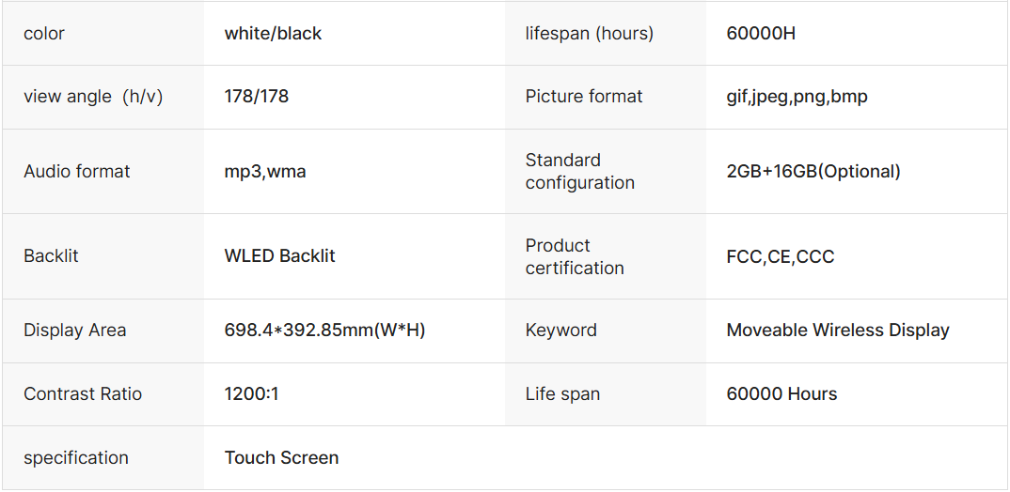Click the 'Picture format' label
The height and width of the screenshot is (492, 1010).
[584, 97]
